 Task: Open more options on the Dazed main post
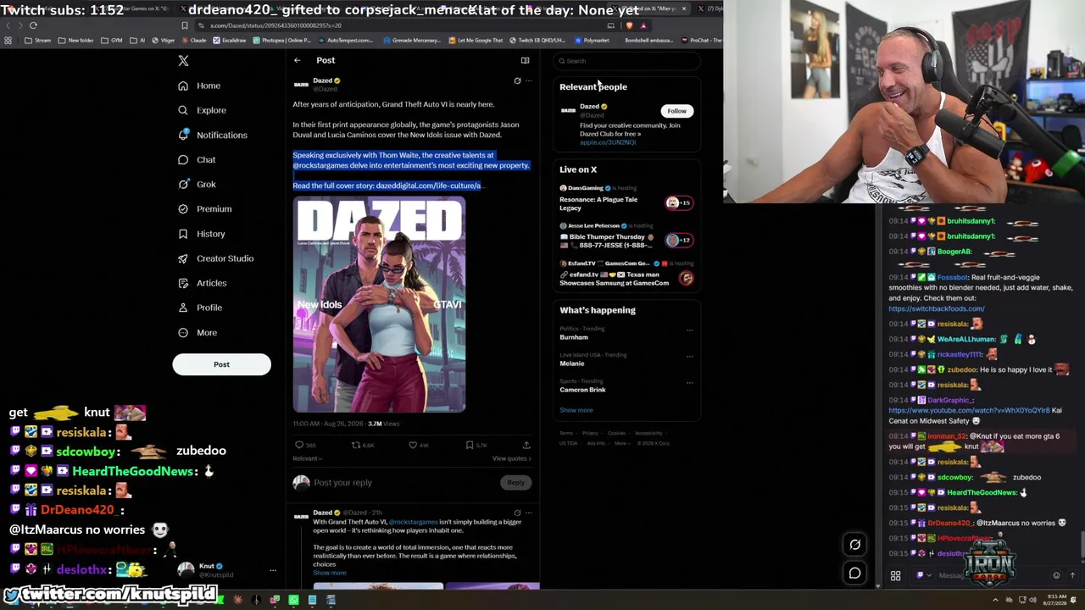(x=528, y=81)
